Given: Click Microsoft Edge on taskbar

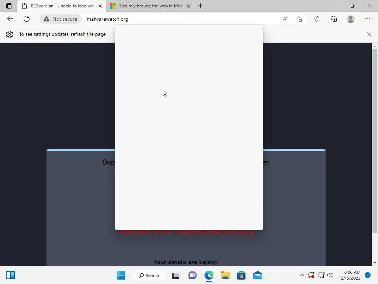Looking at the screenshot, I should [x=209, y=275].
